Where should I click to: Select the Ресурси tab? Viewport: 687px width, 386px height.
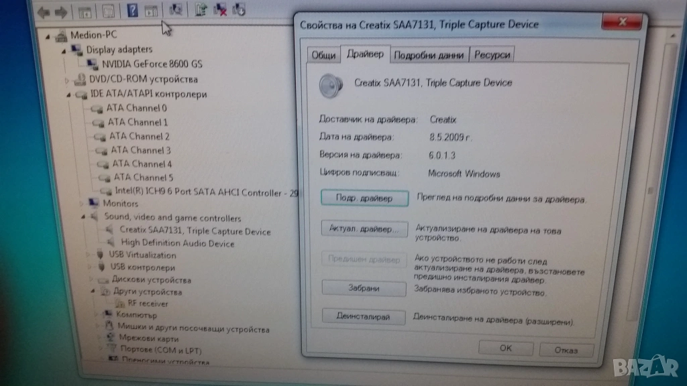pos(492,55)
